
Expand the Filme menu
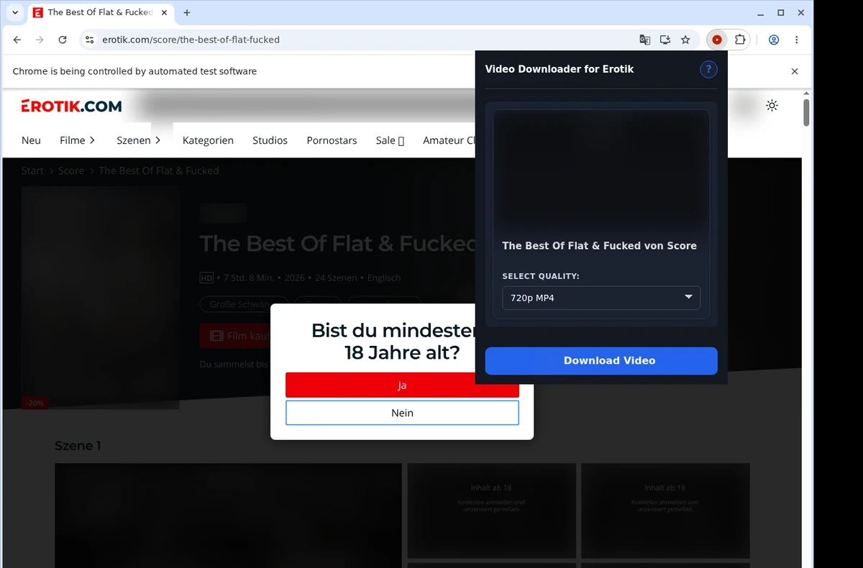77,140
